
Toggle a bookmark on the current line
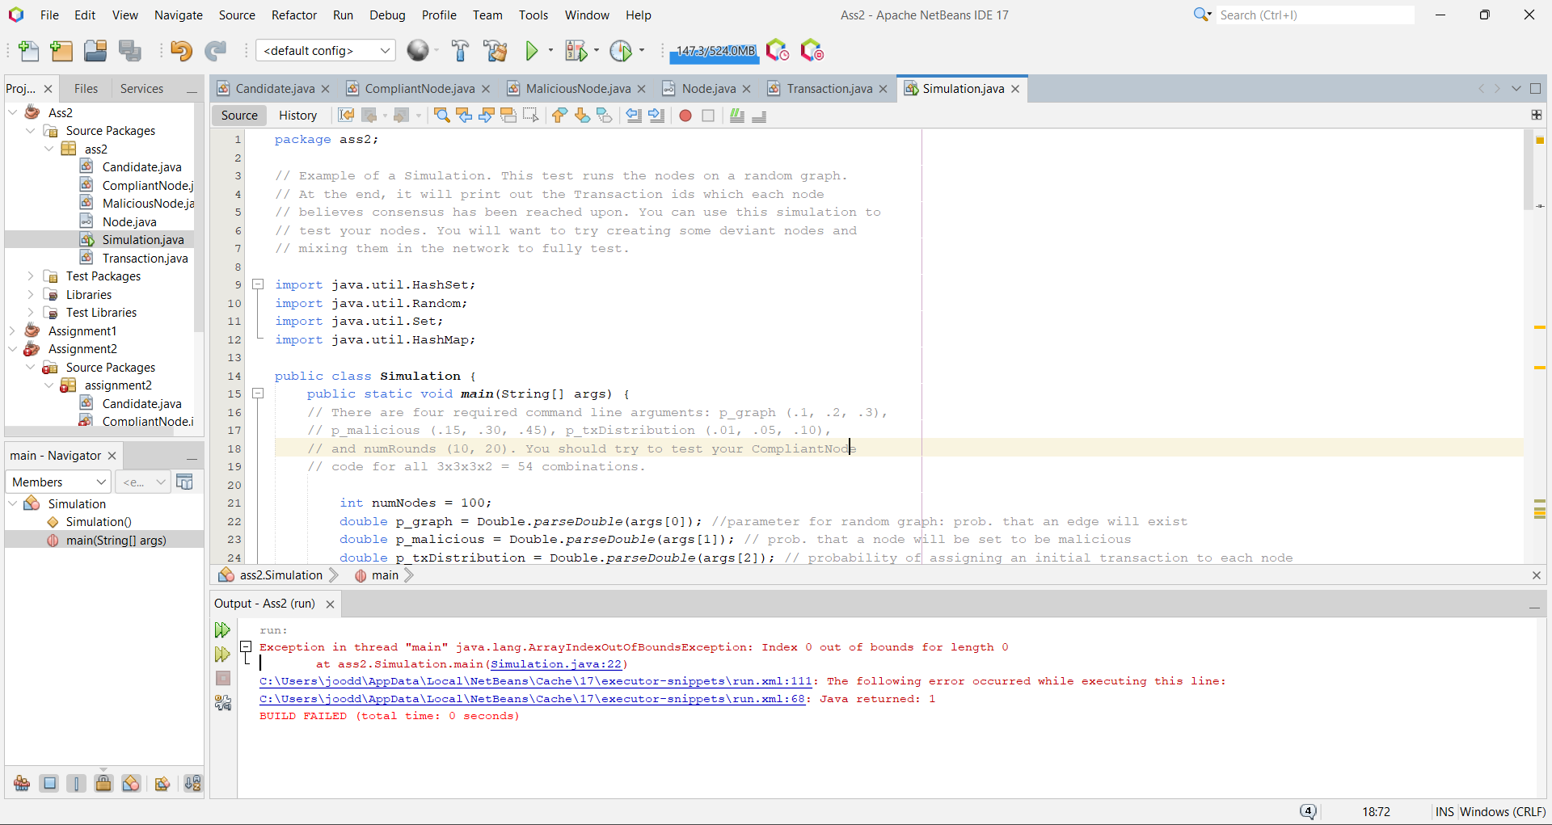pyautogui.click(x=605, y=116)
